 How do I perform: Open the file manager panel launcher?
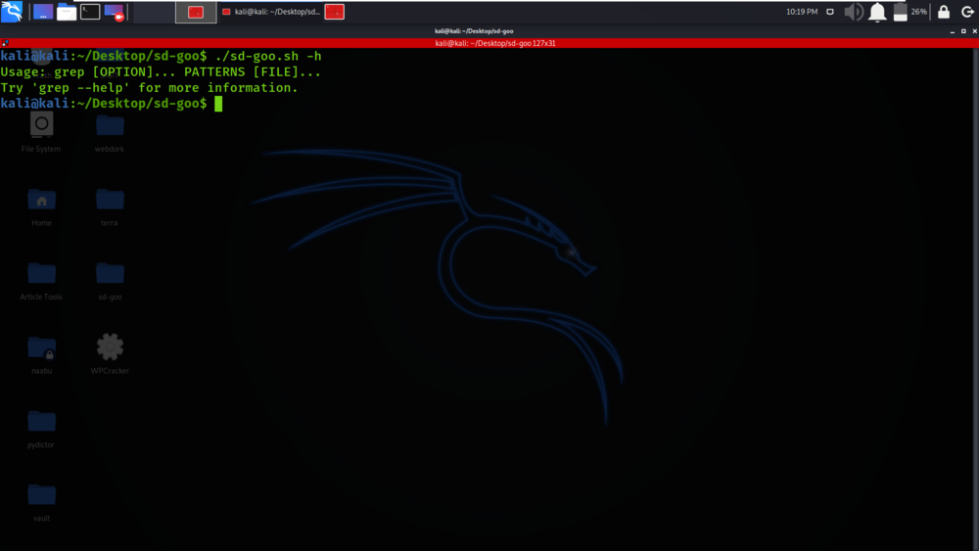coord(67,12)
